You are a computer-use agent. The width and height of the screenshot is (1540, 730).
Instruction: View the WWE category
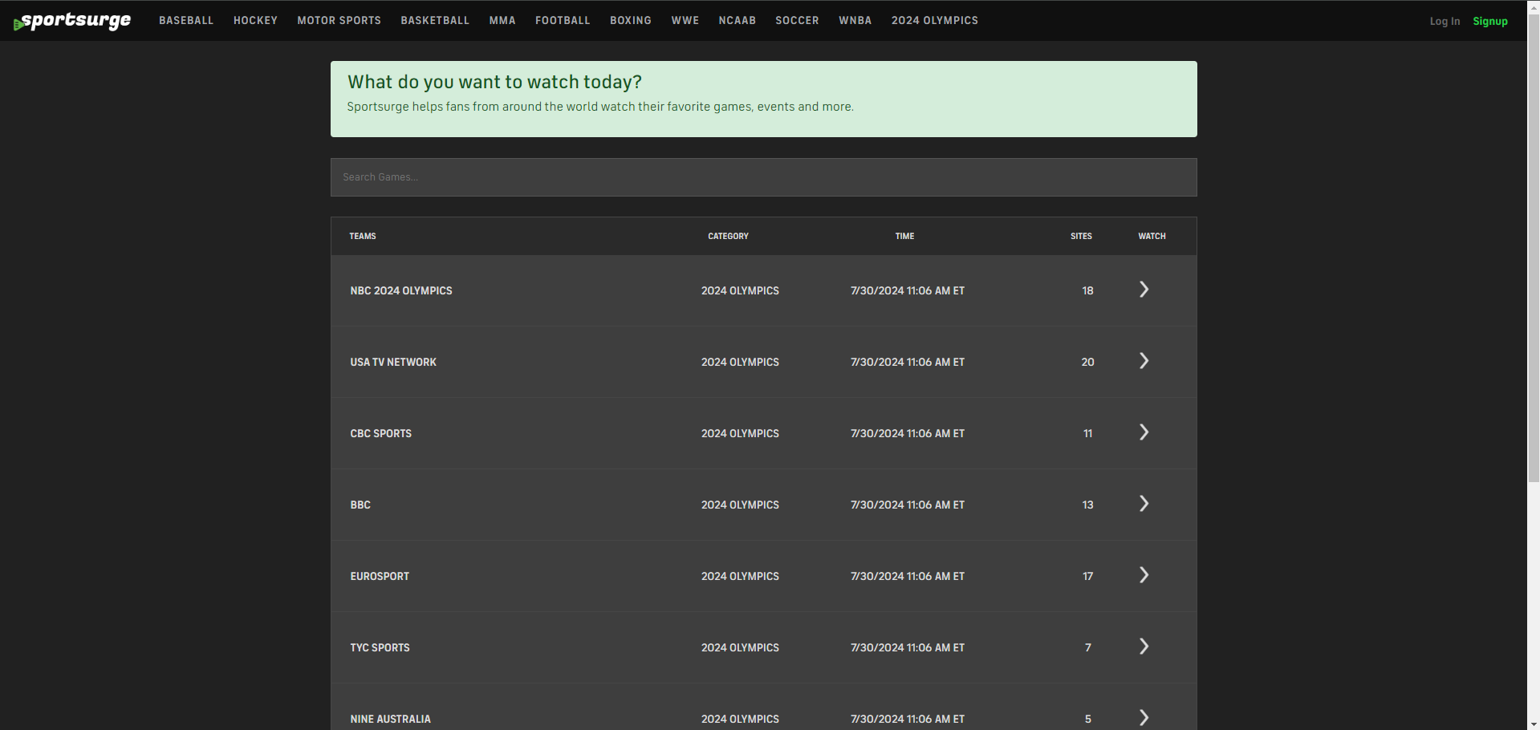(685, 20)
